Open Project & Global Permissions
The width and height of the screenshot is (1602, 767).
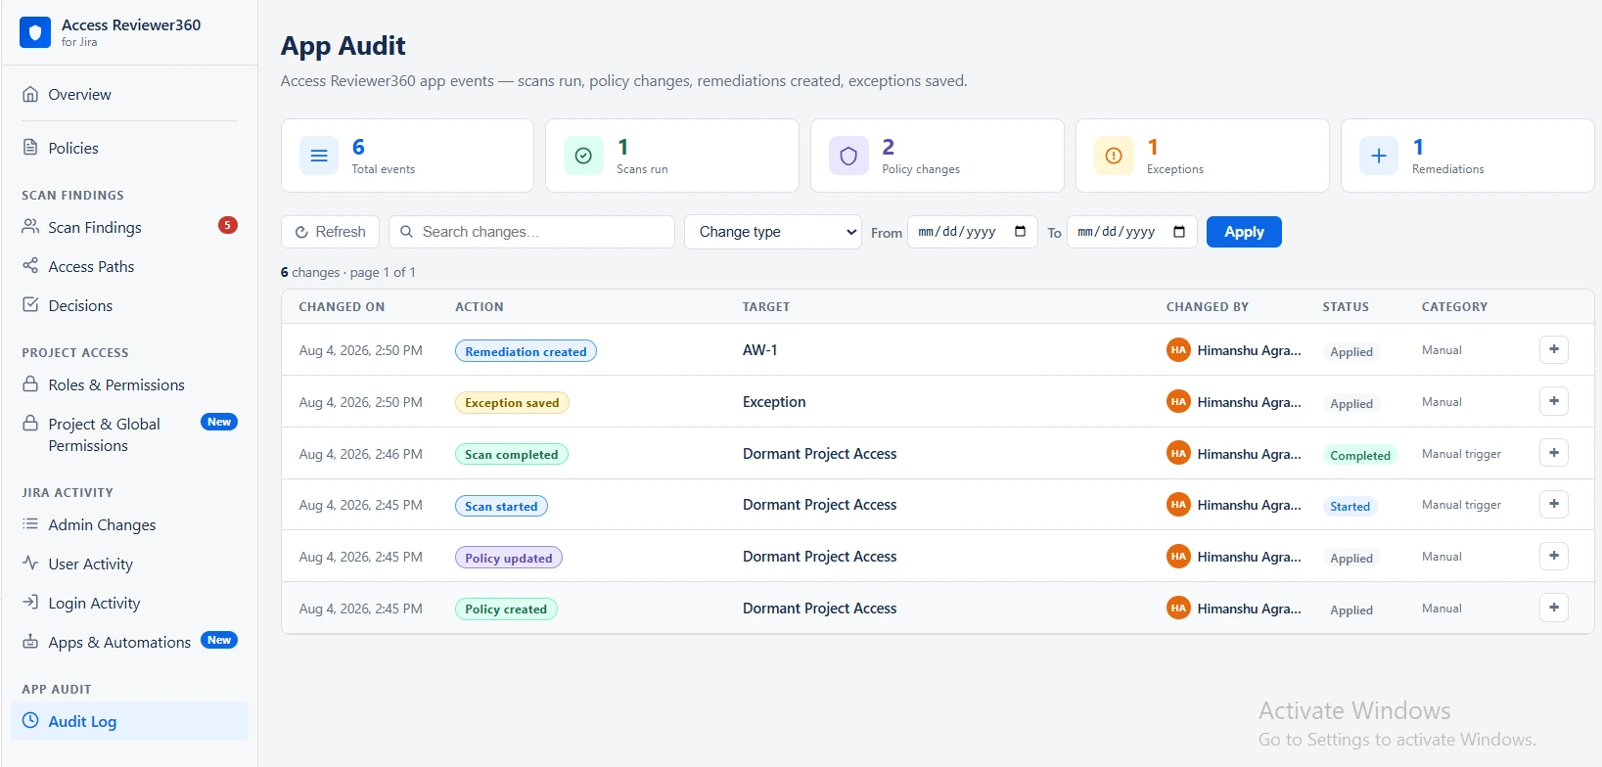(x=104, y=435)
